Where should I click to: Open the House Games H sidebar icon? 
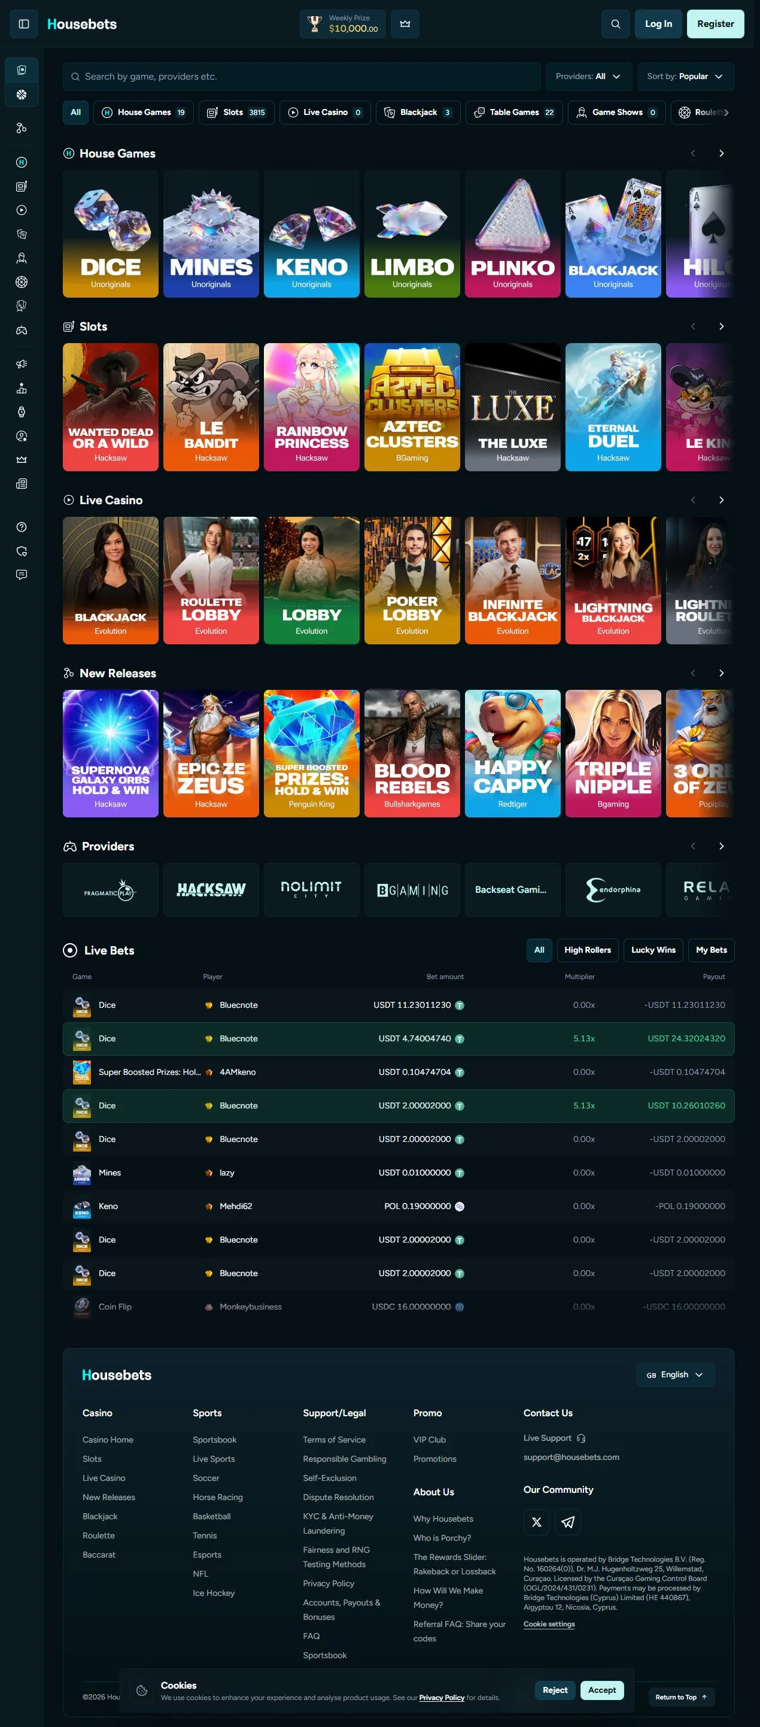(22, 162)
